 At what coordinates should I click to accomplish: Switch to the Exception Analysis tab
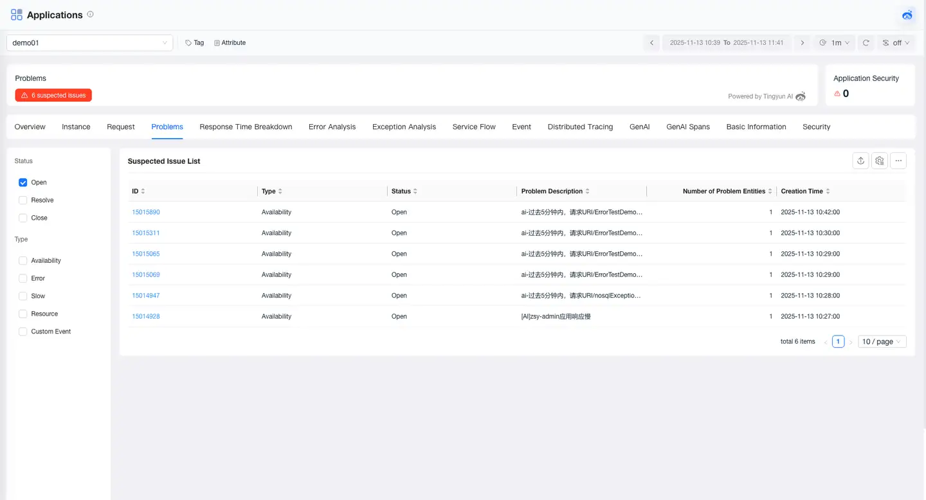404,127
